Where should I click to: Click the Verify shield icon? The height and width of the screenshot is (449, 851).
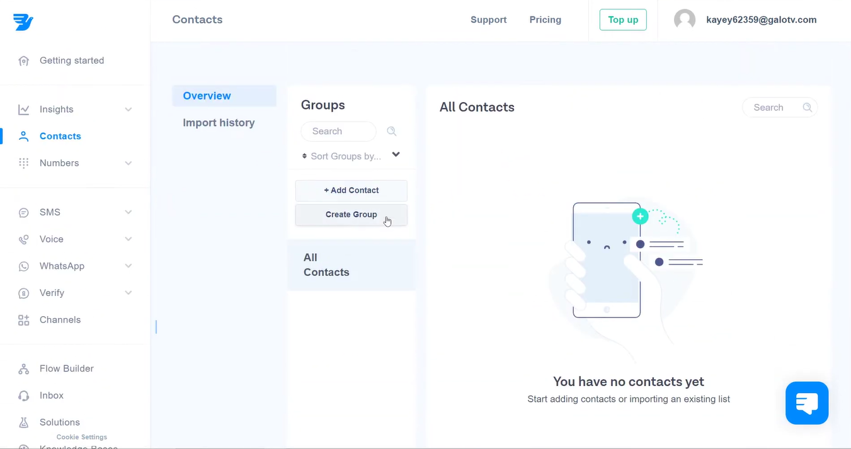pos(24,293)
